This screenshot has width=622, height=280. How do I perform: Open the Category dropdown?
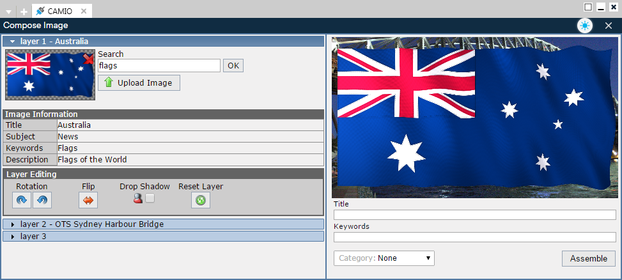pyautogui.click(x=384, y=258)
